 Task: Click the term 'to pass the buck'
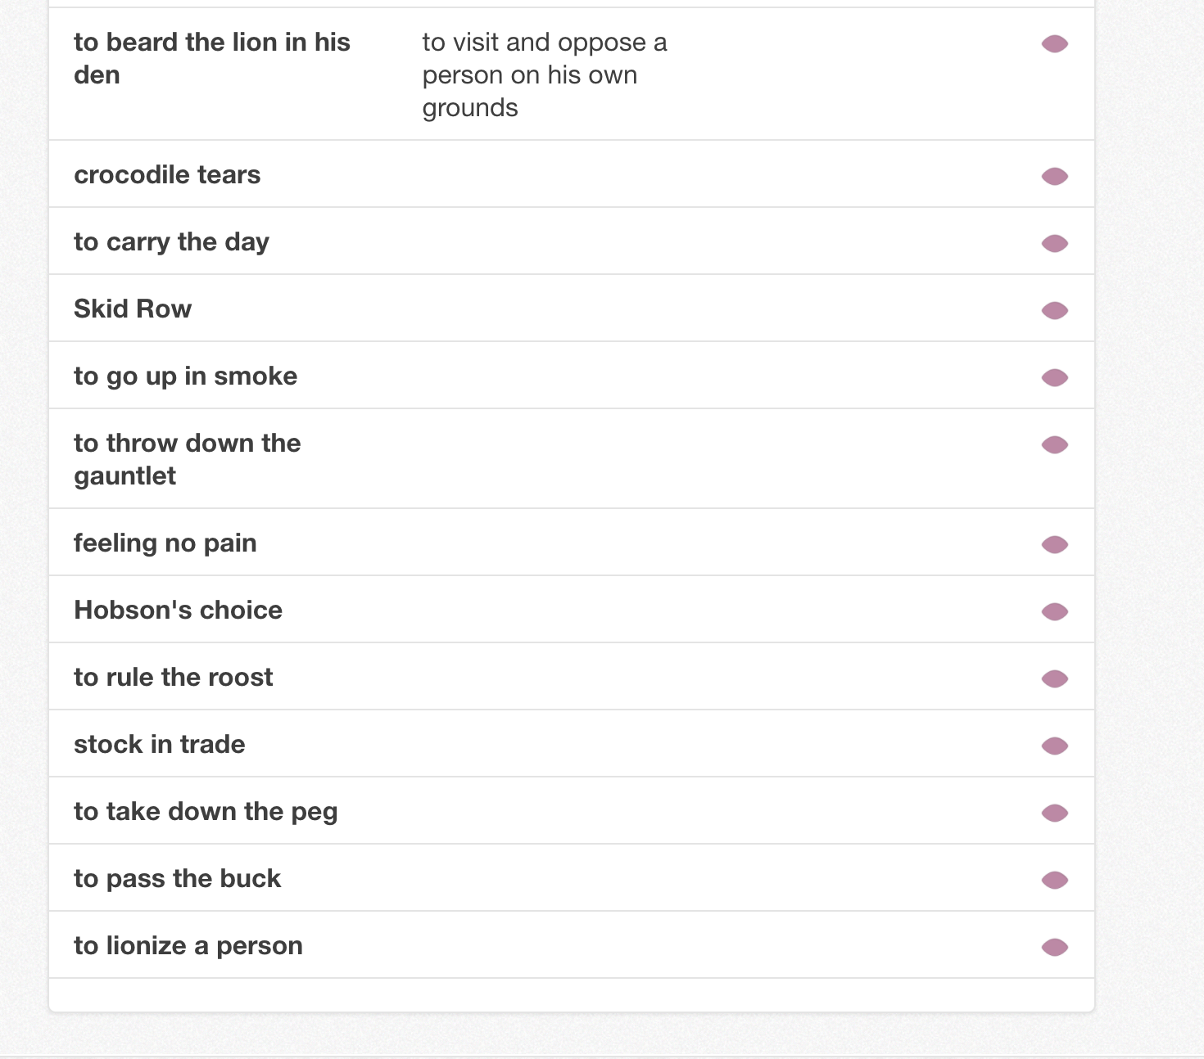click(x=177, y=878)
